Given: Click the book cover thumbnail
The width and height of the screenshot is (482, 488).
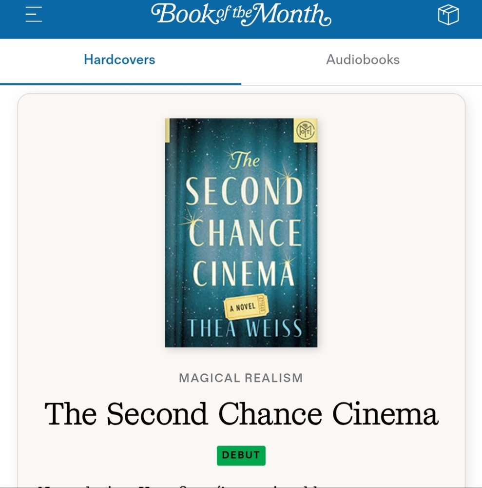Looking at the screenshot, I should [241, 232].
